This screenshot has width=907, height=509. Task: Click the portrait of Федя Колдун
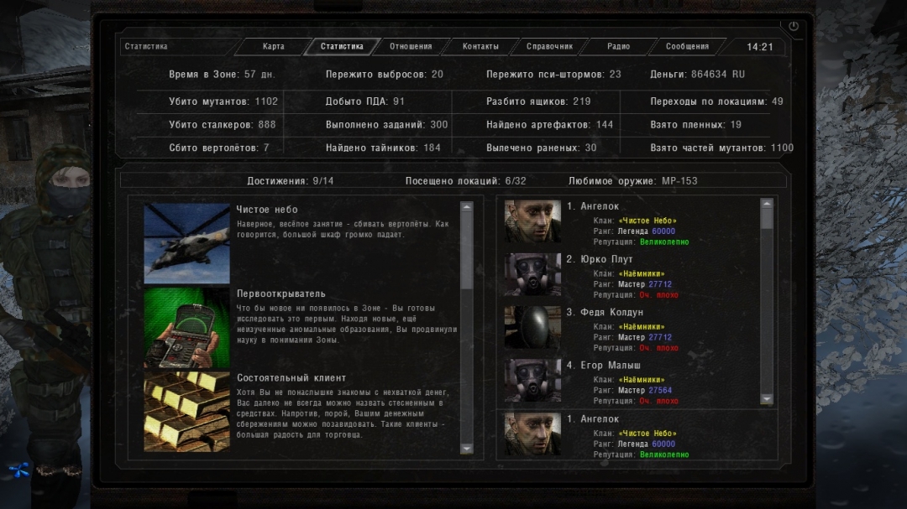click(x=532, y=328)
